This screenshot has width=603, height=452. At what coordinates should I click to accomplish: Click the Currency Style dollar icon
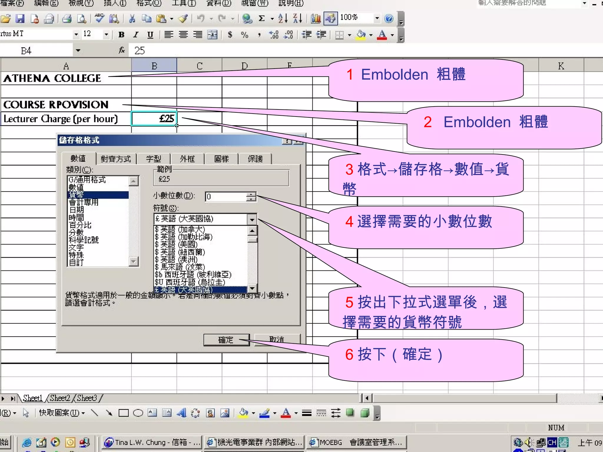230,35
